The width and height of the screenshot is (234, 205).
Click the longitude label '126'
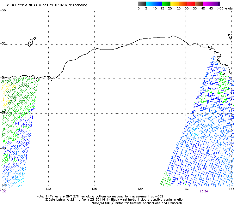[94, 189]
